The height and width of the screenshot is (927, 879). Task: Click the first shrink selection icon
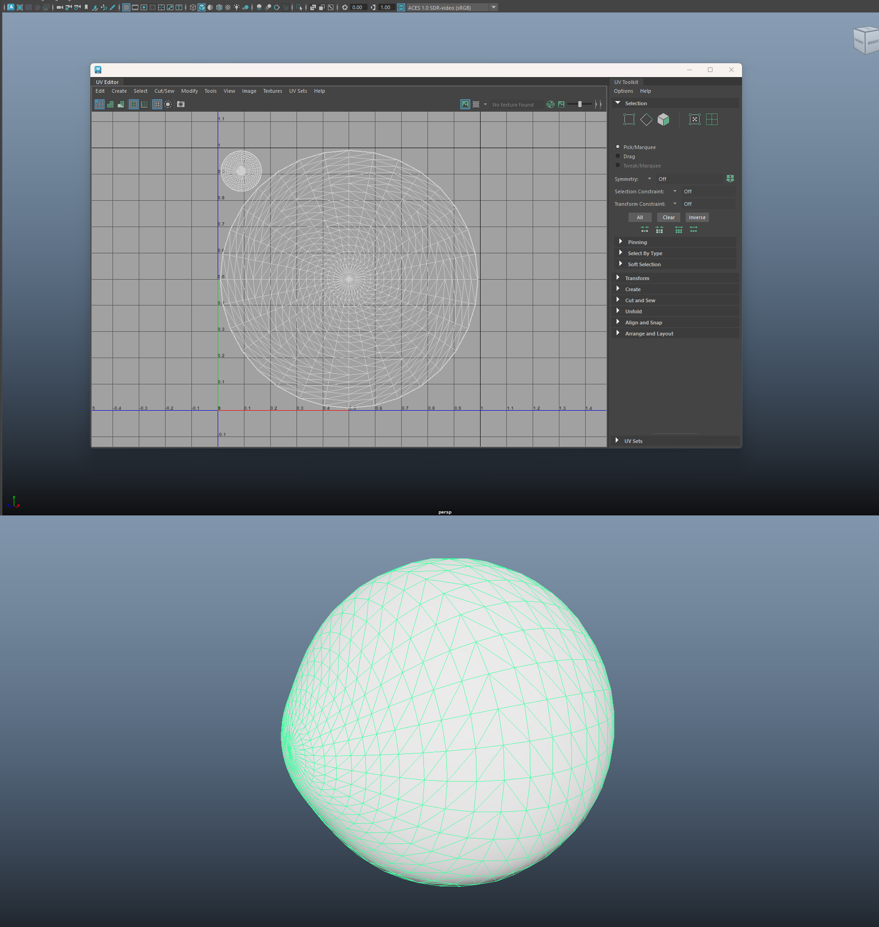[645, 229]
